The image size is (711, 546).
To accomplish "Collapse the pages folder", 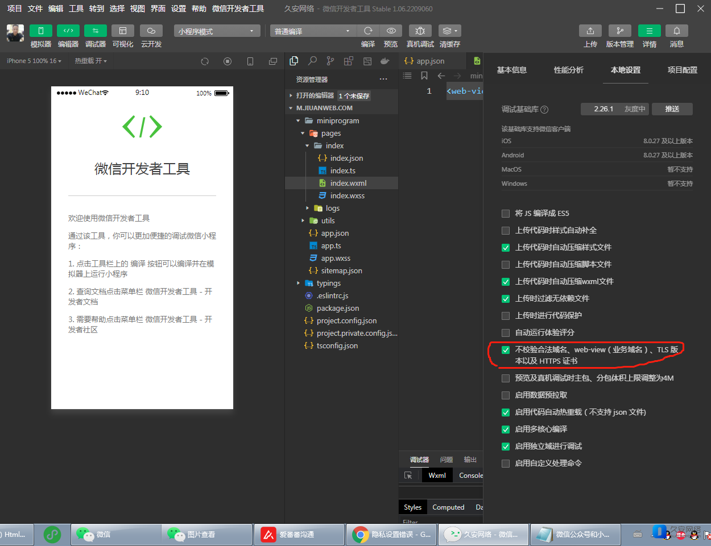I will [x=303, y=134].
